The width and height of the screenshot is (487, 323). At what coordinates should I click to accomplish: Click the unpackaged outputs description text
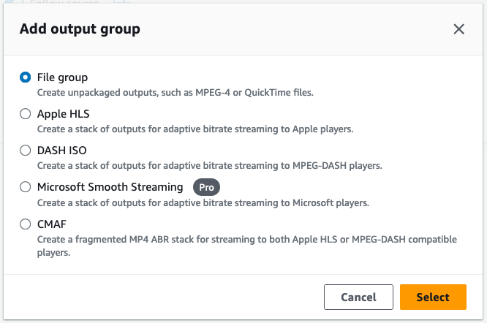pyautogui.click(x=175, y=93)
